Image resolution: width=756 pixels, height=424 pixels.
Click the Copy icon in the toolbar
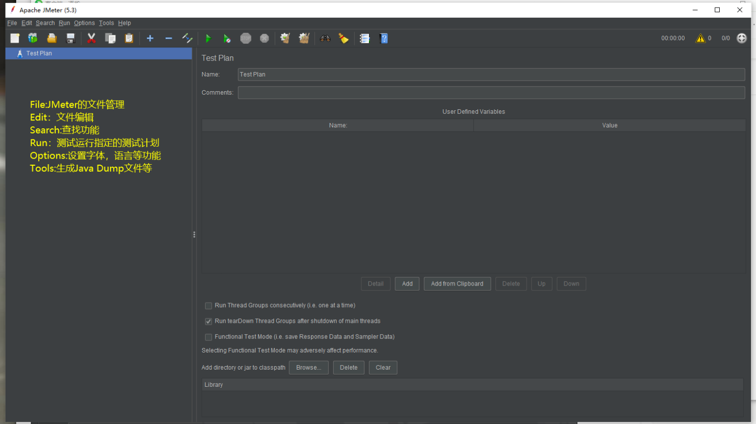coord(110,38)
